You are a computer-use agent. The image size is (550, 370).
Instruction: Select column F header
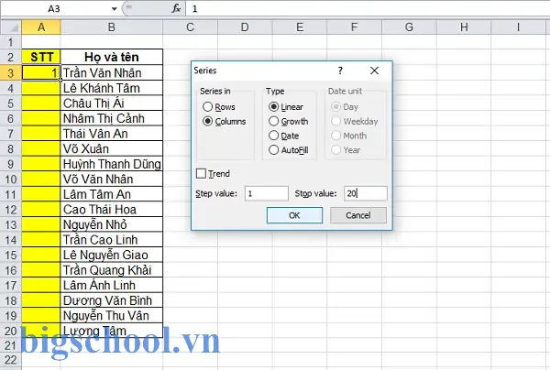pos(354,27)
